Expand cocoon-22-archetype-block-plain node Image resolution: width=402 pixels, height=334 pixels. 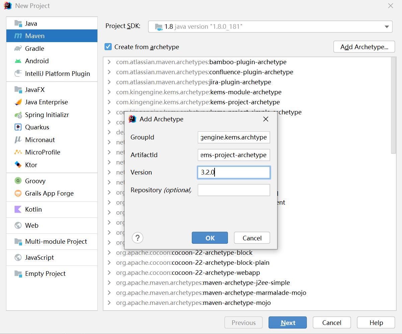(x=109, y=262)
